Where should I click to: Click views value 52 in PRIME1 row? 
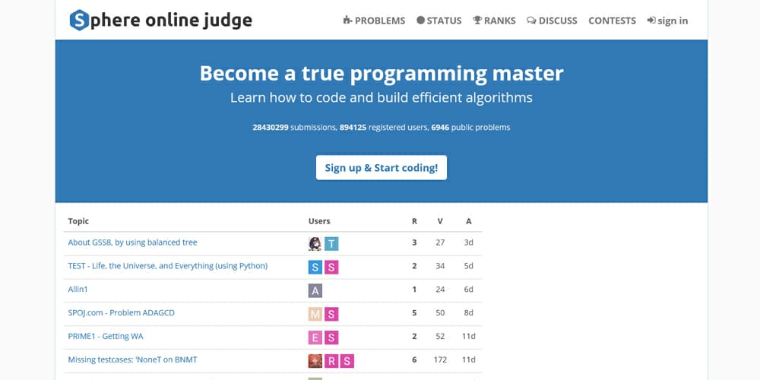tap(440, 336)
